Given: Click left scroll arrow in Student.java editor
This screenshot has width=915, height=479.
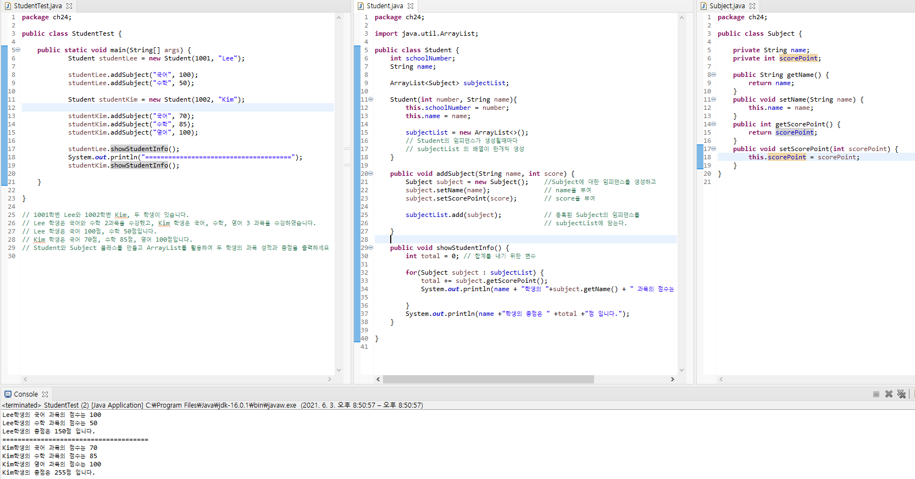Looking at the screenshot, I should [x=378, y=380].
